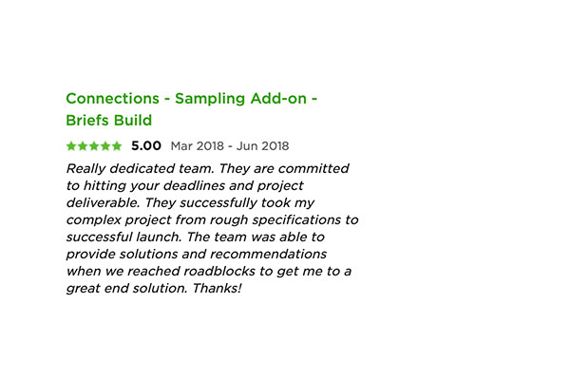Image resolution: width=570 pixels, height=380 pixels.
Task: Click the fifth, last rating star
Action: [117, 146]
